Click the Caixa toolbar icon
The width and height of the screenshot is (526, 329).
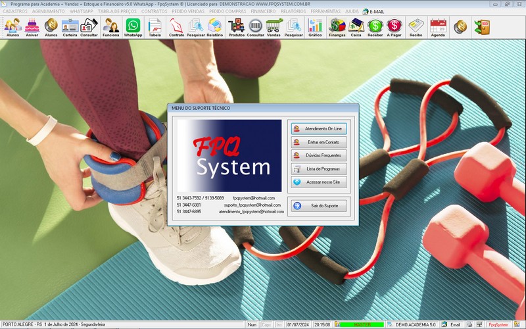[356, 27]
